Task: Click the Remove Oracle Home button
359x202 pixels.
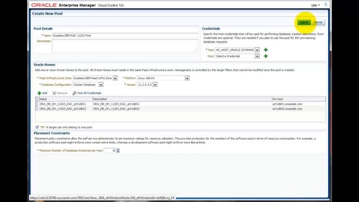Action: (60, 93)
